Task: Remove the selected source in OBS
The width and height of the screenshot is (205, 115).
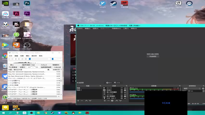Action: click(108, 101)
